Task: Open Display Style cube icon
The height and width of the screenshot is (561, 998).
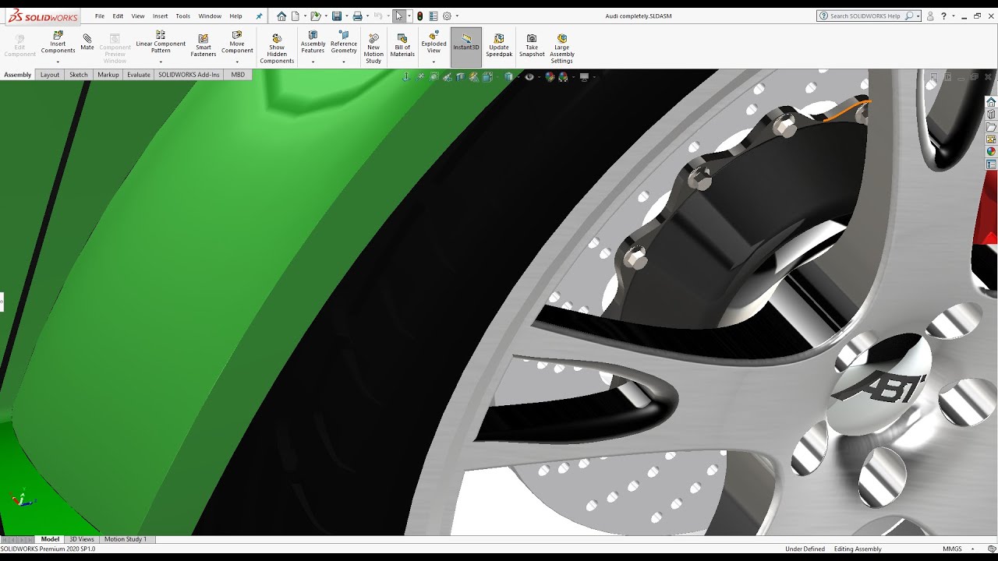Action: 508,76
